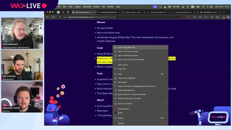Viewport: 232px width, 130px height.
Task: Click the star icon to favourite page
Action: tap(182, 17)
